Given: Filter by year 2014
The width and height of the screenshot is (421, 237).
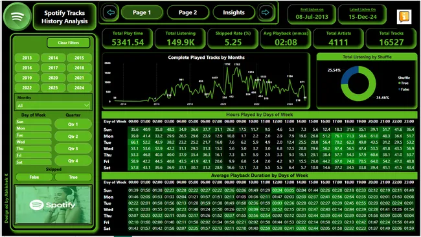Looking at the screenshot, I should tap(53, 58).
